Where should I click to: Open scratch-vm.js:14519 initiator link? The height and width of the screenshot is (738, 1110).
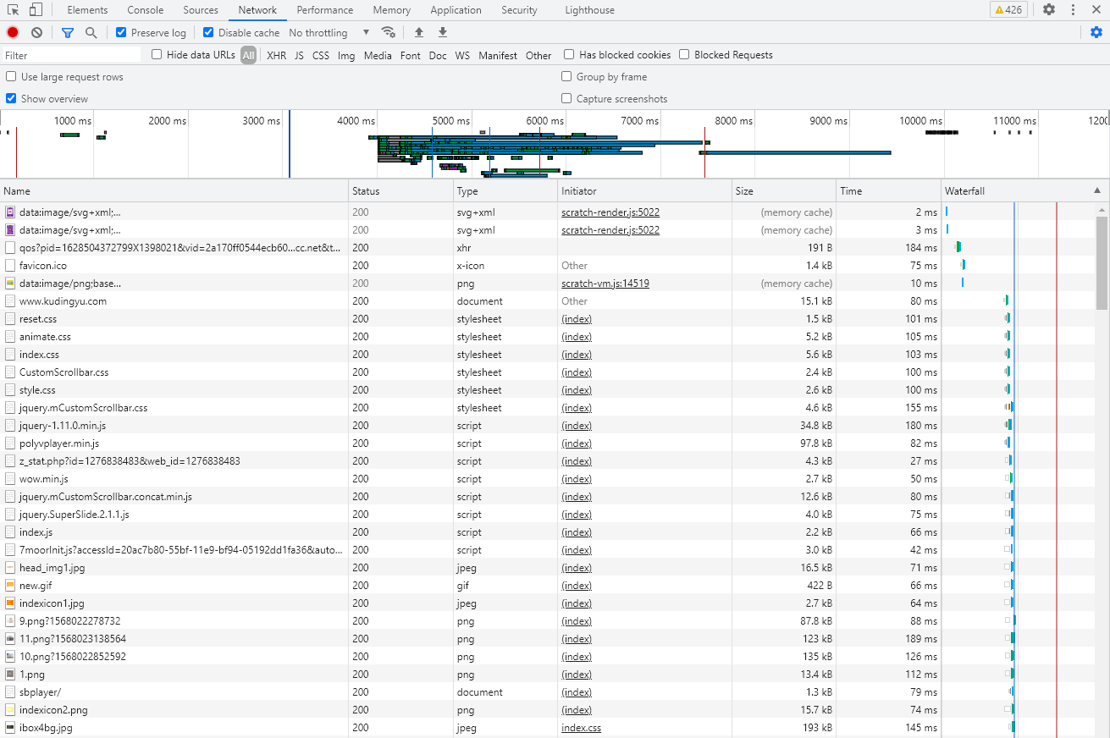(x=605, y=284)
